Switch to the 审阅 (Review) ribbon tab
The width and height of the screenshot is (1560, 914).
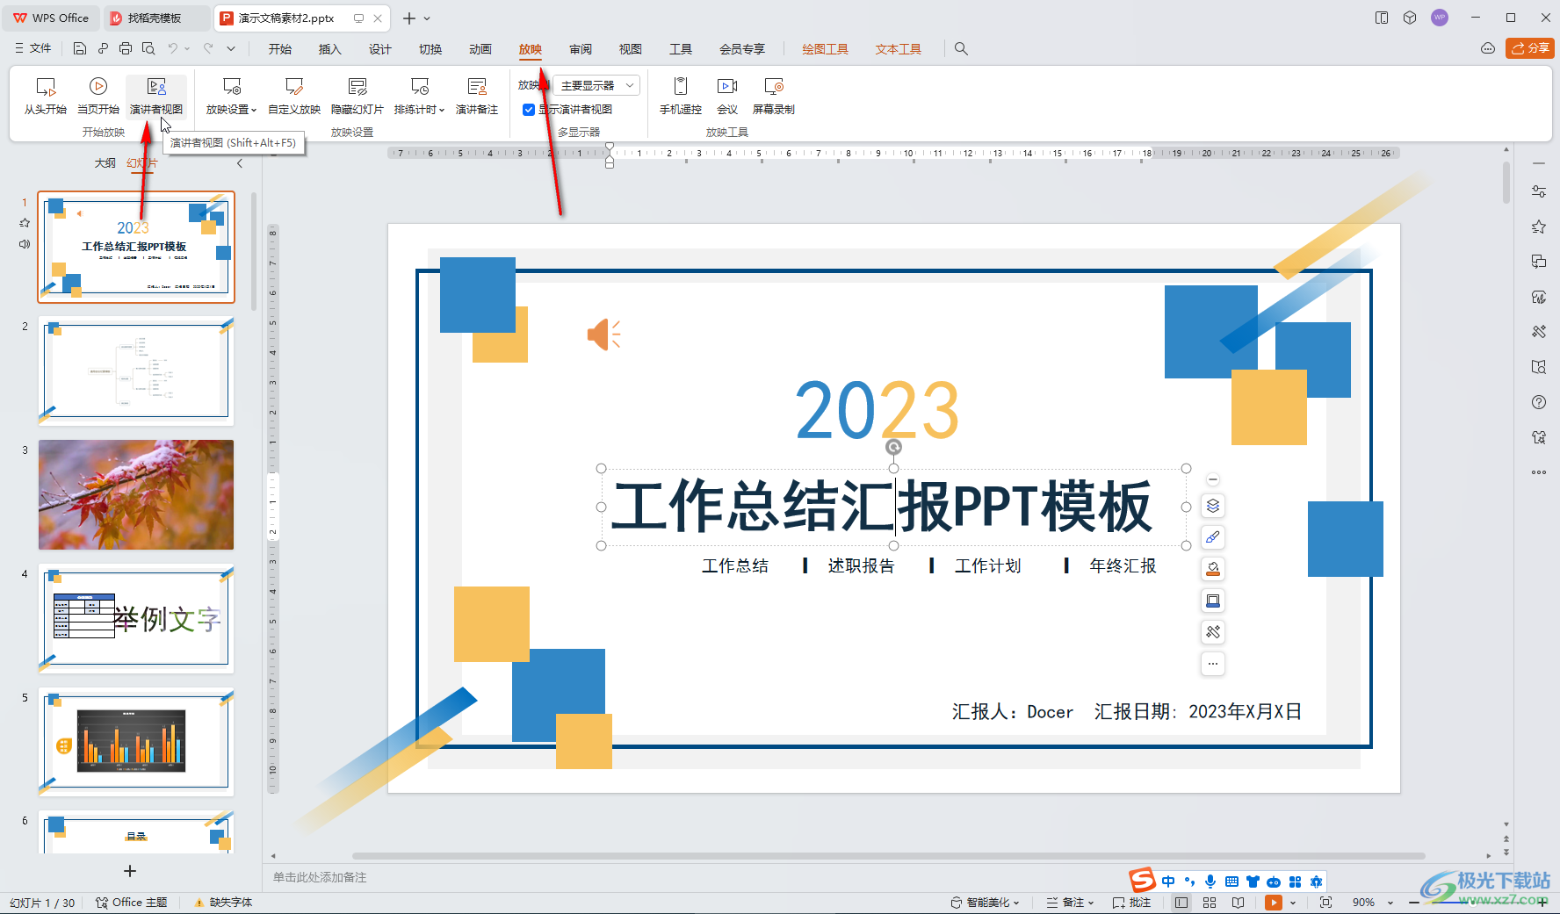[581, 49]
